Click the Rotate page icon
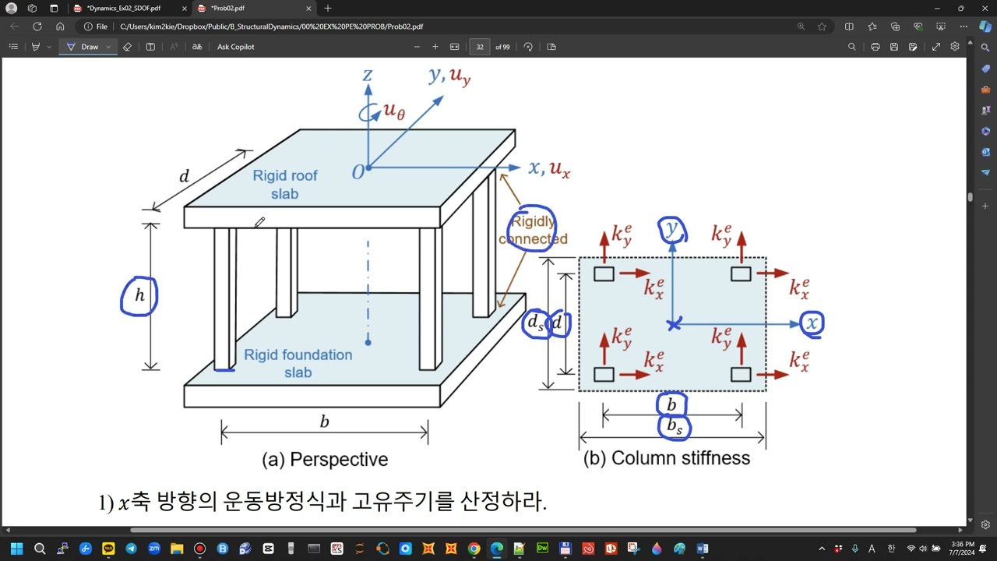The image size is (997, 561). tap(528, 47)
